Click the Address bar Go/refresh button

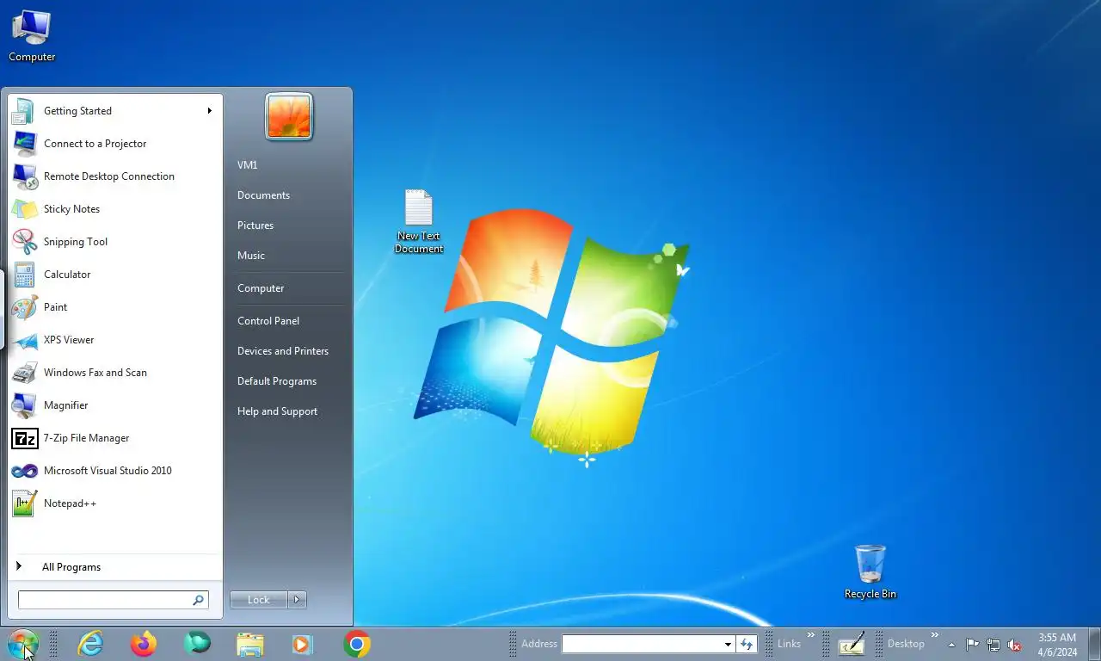pyautogui.click(x=747, y=644)
